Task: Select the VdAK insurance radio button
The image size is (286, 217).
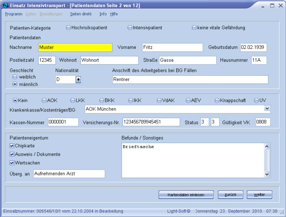Action: [159, 100]
